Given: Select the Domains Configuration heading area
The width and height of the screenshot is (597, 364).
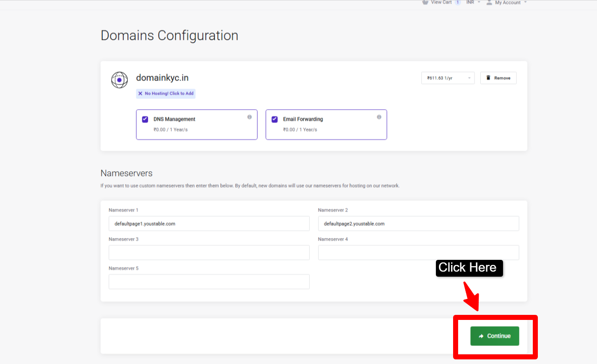Looking at the screenshot, I should (169, 35).
